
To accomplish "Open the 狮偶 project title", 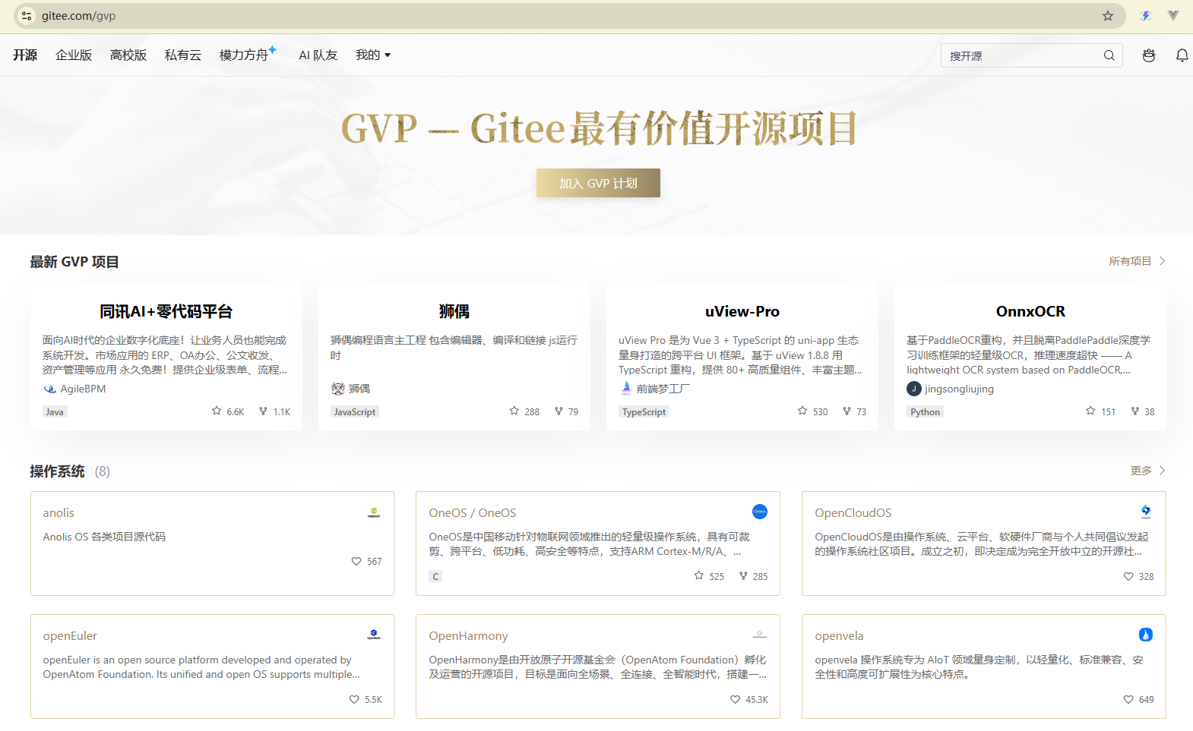I will (x=454, y=311).
